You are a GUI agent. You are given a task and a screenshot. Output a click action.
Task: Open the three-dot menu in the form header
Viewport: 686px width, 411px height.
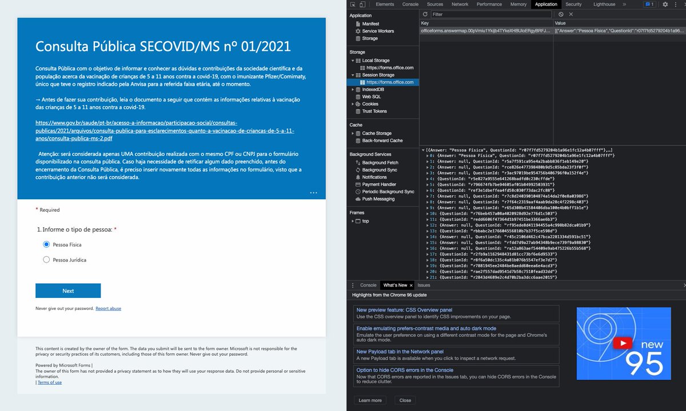coord(313,193)
